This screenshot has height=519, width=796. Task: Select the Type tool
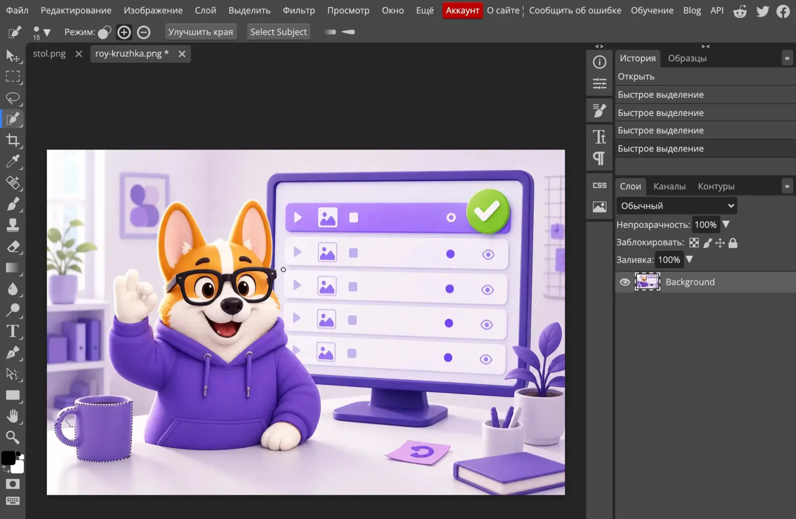[x=13, y=331]
